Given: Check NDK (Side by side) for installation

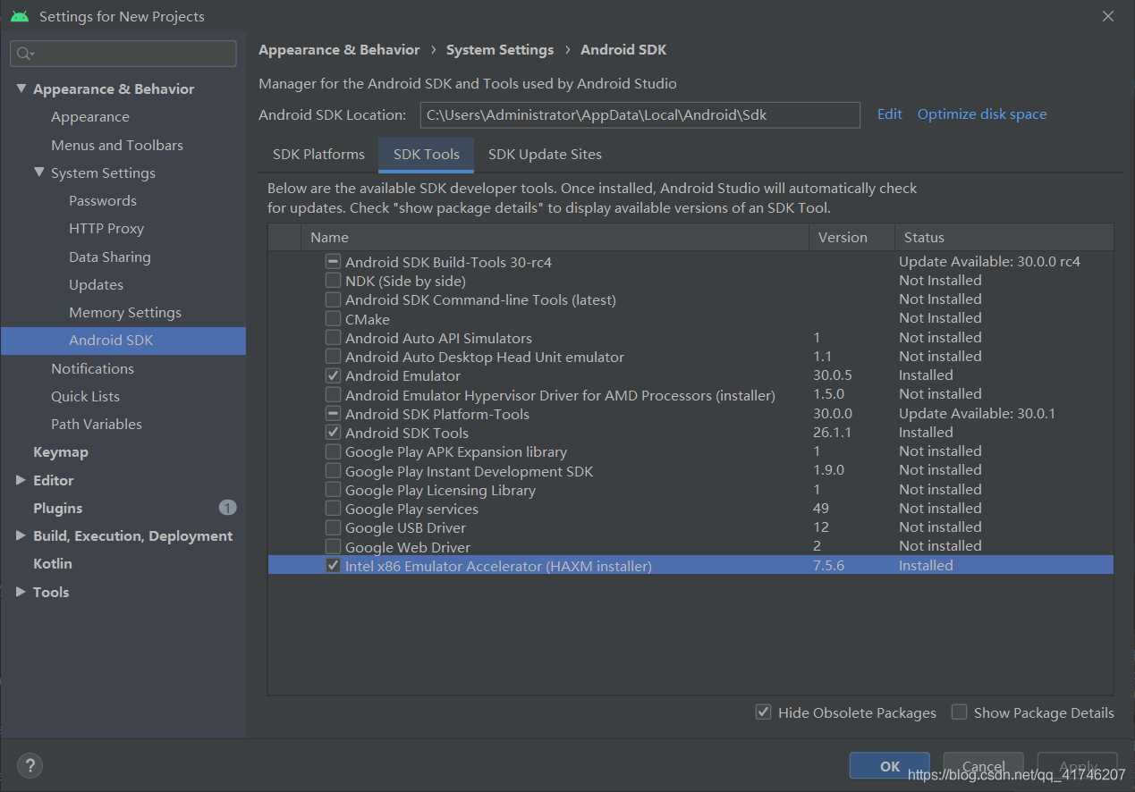Looking at the screenshot, I should [x=333, y=281].
